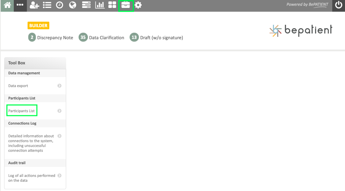Screen dimensions: 345x191
Task: Open the briefcase Tool Box icon
Action: tap(126, 6)
